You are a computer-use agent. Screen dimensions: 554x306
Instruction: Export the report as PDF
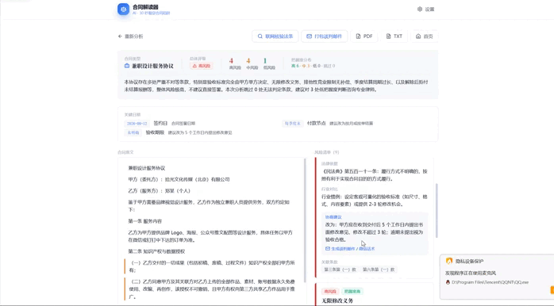pyautogui.click(x=364, y=36)
